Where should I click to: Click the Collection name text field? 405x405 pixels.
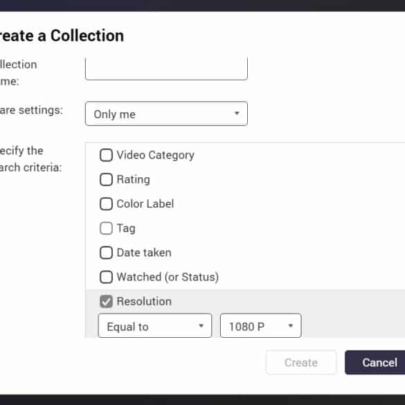point(166,69)
